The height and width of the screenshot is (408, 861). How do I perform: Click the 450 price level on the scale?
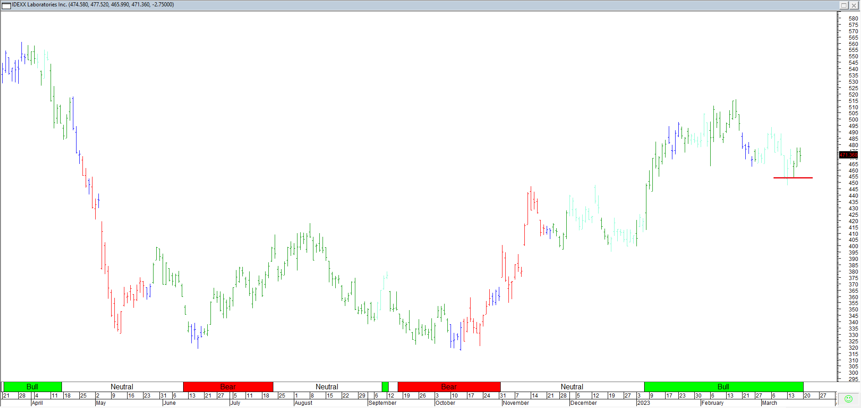853,183
